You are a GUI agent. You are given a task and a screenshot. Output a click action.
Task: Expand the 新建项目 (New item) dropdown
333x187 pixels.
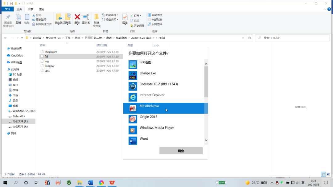(x=110, y=15)
